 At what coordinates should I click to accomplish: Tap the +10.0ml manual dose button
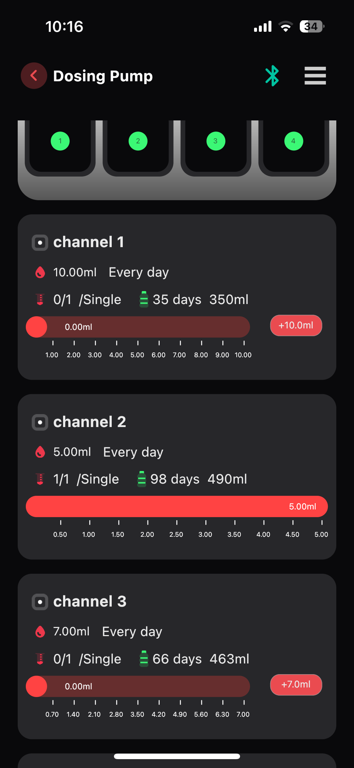coord(296,325)
